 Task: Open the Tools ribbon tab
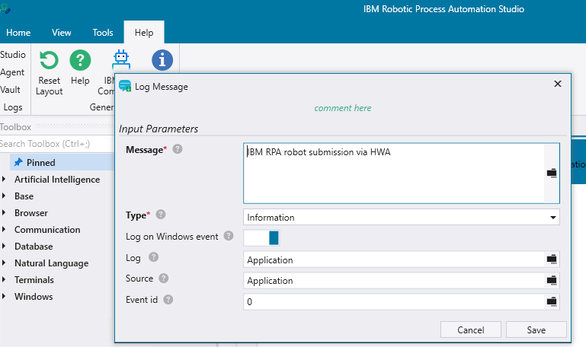(103, 33)
